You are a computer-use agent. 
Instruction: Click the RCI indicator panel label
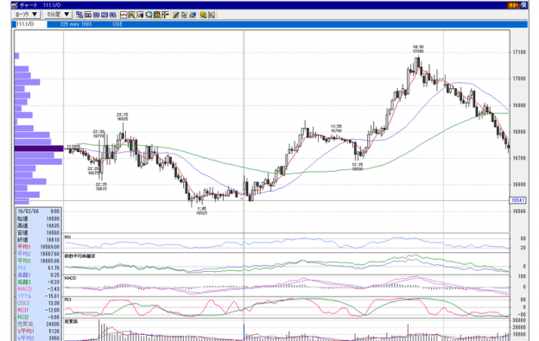tap(67, 300)
